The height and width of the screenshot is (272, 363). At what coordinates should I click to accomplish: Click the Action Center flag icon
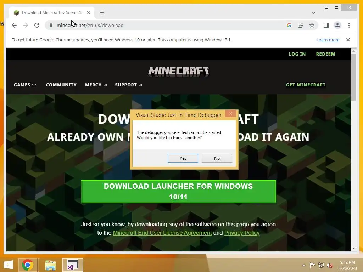(x=312, y=265)
